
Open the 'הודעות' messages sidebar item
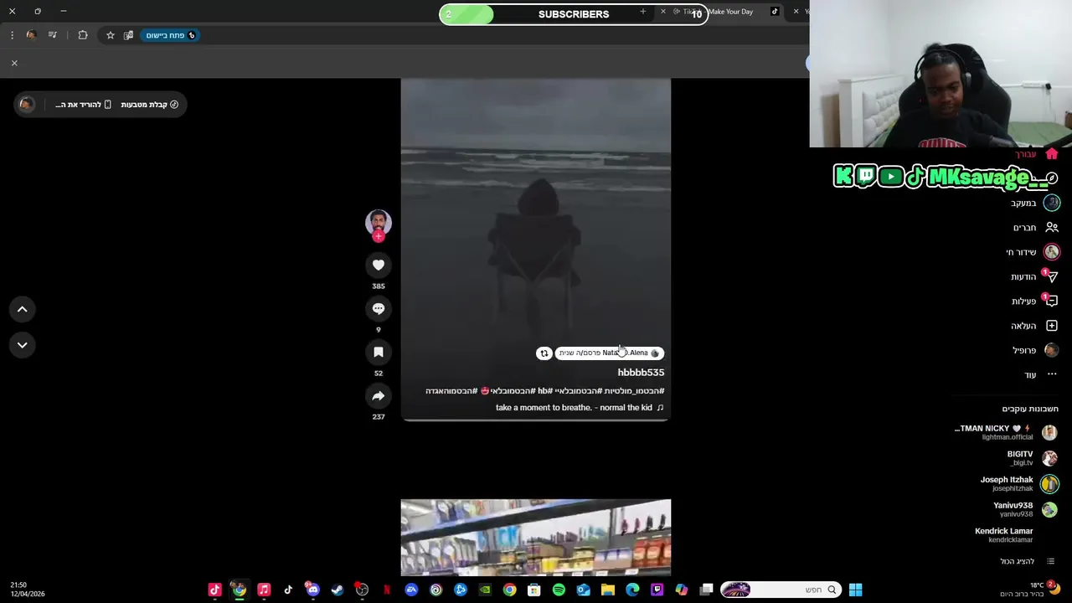point(1035,276)
